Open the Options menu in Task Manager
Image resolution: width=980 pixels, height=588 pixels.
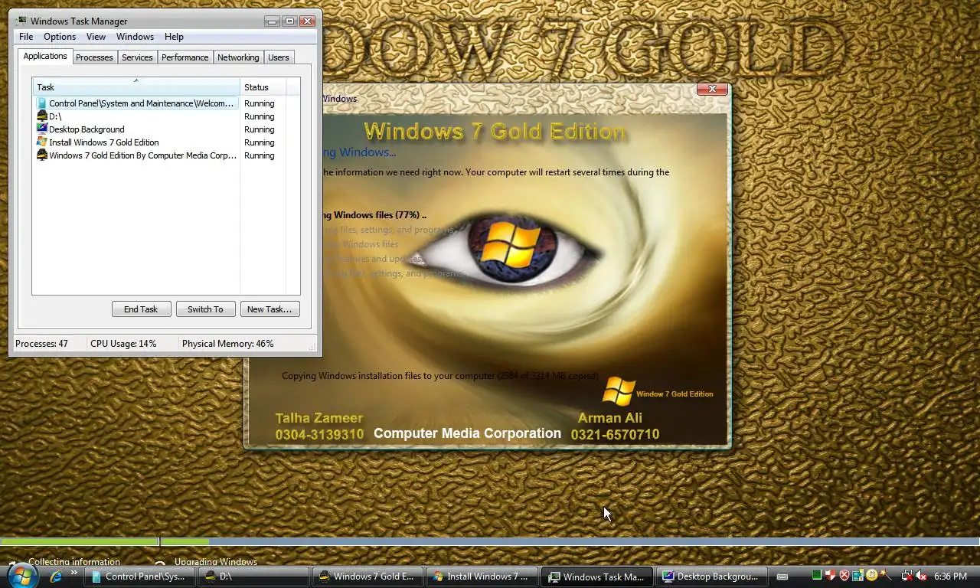(60, 37)
